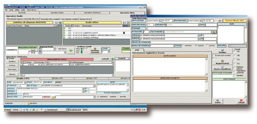257x124 pixels.
Task: Expand the Canale channel dropdown
Action: point(108,52)
